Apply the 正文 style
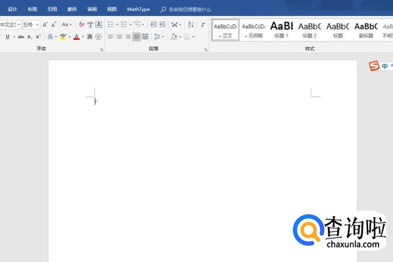Viewport: 393px width, 262px height. point(225,30)
